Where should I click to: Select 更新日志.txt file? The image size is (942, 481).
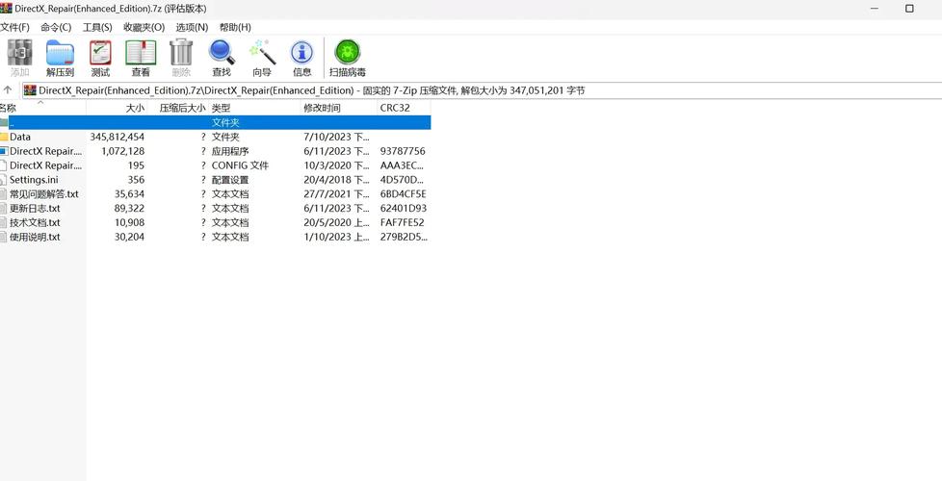[x=35, y=209]
